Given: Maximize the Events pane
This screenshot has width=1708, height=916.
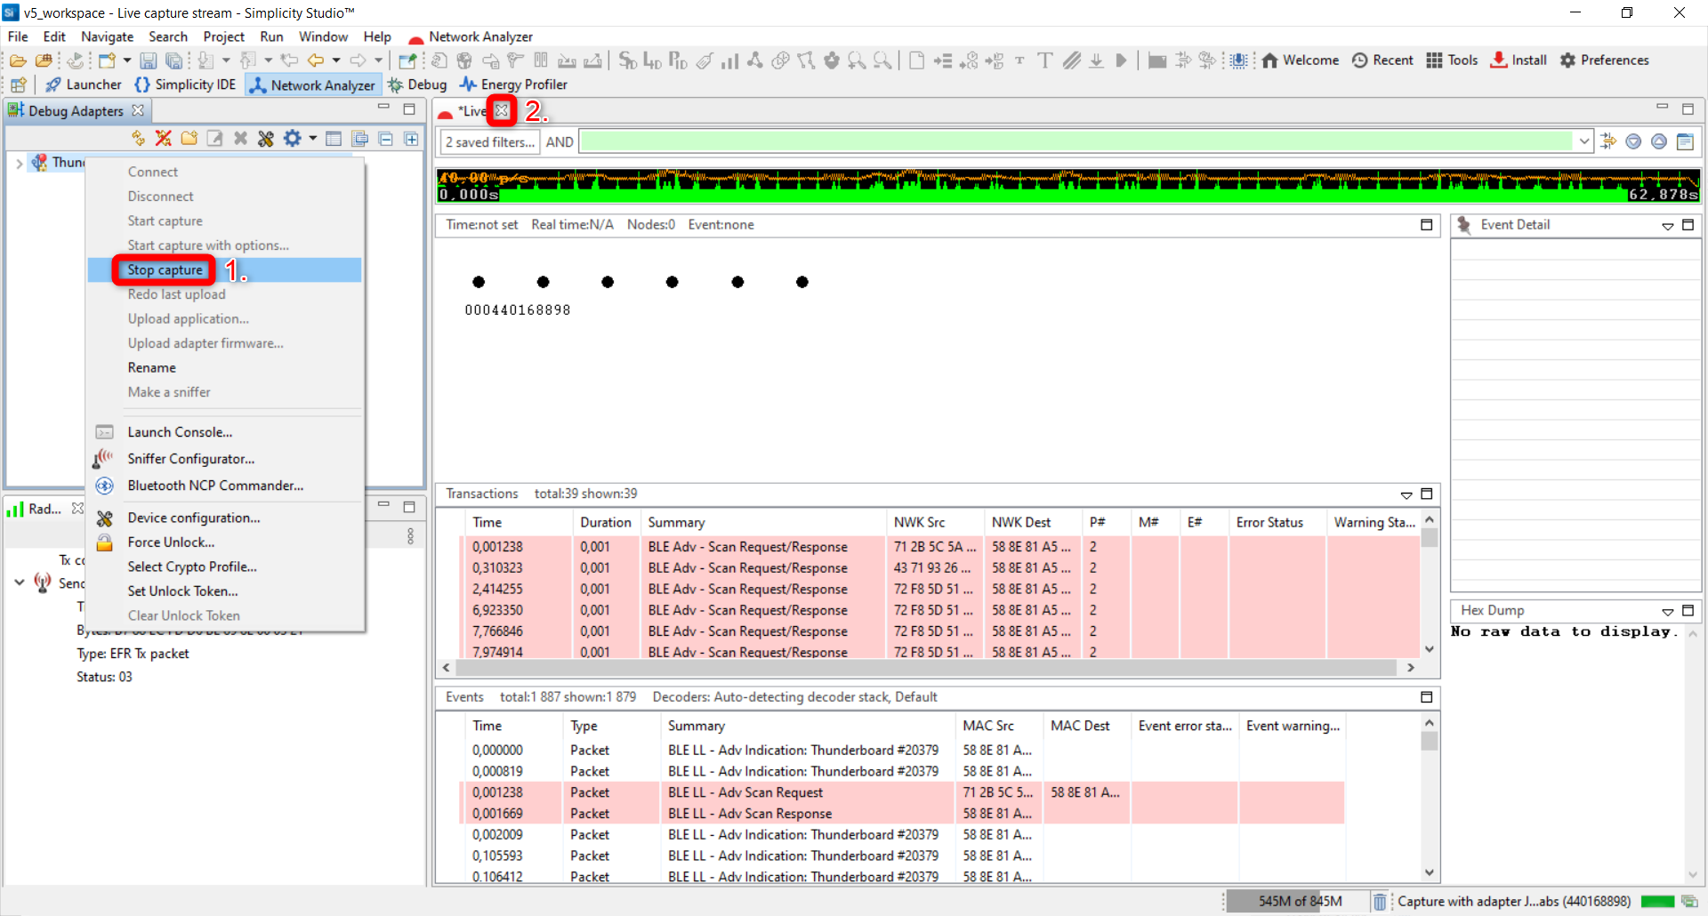Looking at the screenshot, I should pos(1427,697).
